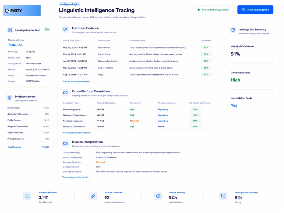The width and height of the screenshot is (284, 213).
Task: Click the Investigation Confidence shield icon
Action: [x=223, y=196]
